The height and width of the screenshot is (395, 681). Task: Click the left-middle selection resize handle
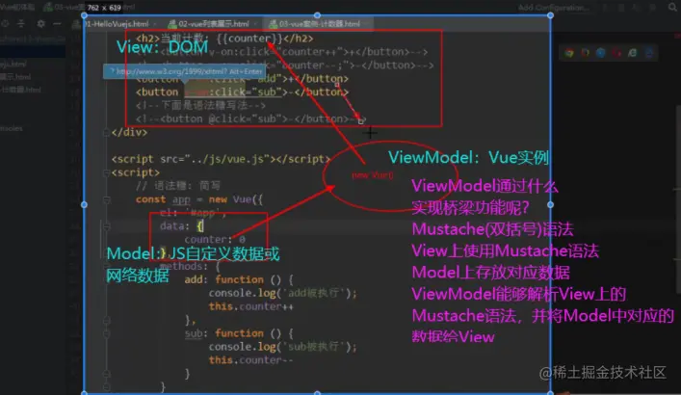(x=84, y=204)
